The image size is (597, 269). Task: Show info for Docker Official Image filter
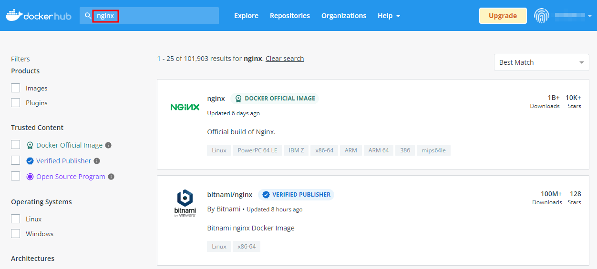click(108, 145)
